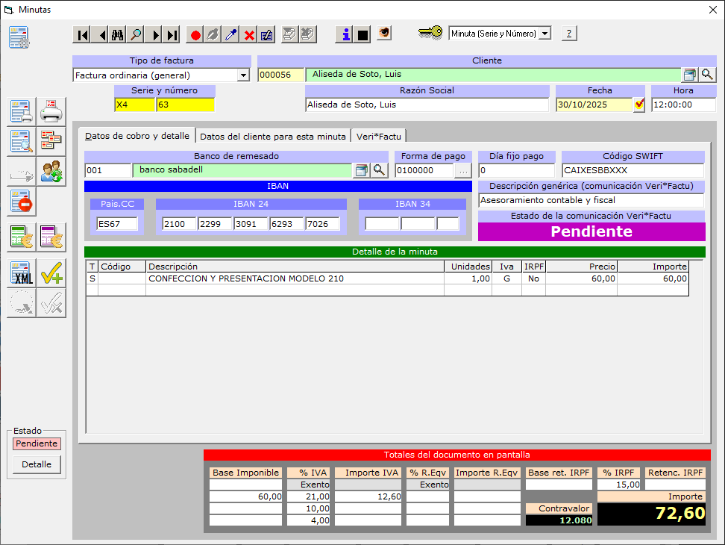Toggle the red checkmark next to Fecha
Image resolution: width=725 pixels, height=545 pixels.
[x=639, y=105]
